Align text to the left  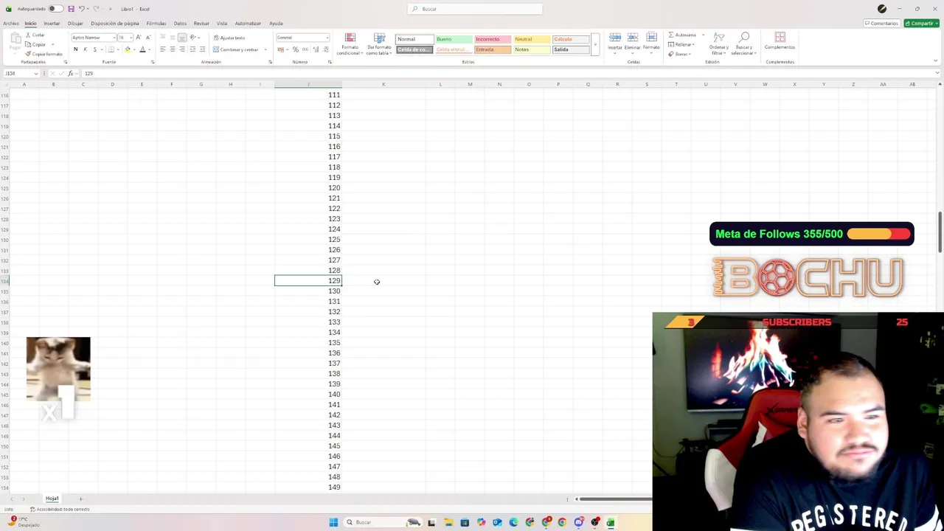[x=162, y=49]
